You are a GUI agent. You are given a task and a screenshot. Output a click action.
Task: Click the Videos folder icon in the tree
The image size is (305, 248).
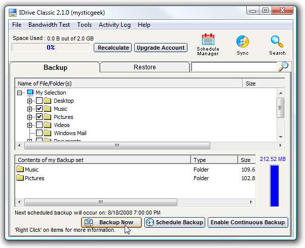(x=47, y=125)
